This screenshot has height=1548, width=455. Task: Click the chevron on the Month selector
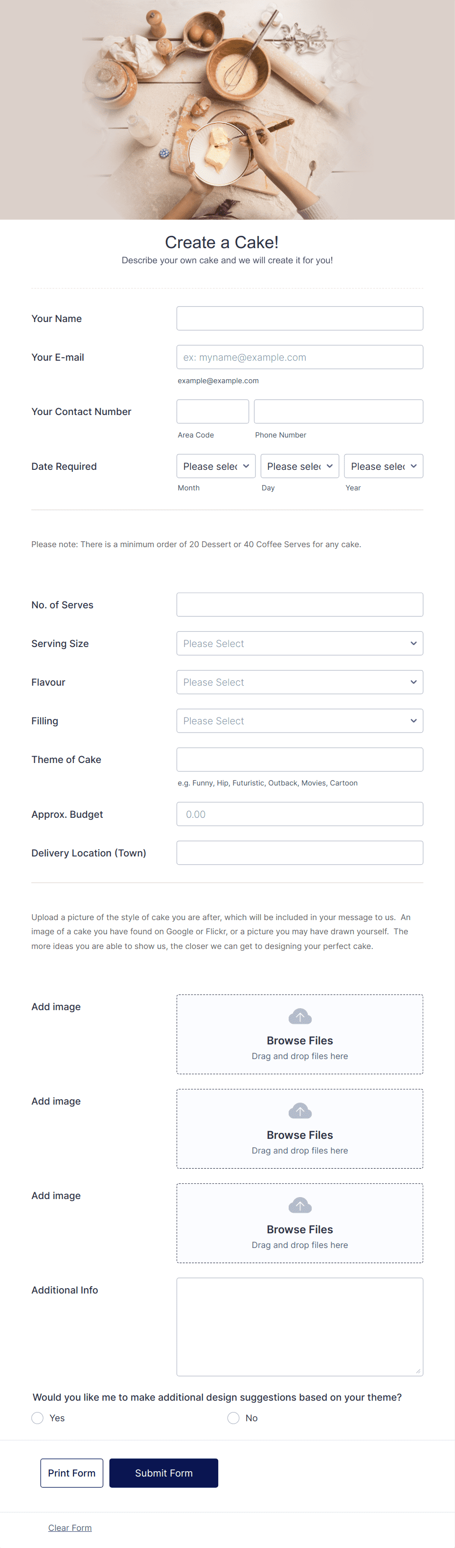[246, 466]
